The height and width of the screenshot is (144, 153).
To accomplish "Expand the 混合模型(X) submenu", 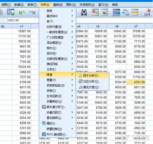I will (x=57, y=43).
